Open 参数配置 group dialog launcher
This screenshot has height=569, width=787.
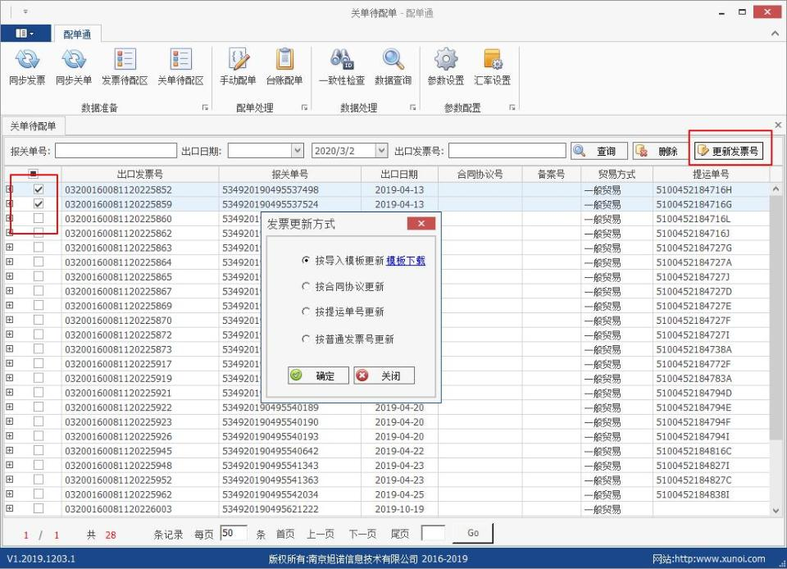(x=512, y=107)
